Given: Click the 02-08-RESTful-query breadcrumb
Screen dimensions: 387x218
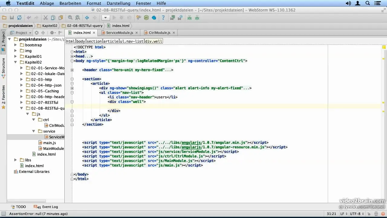Looking at the screenshot, I should 82,26.
